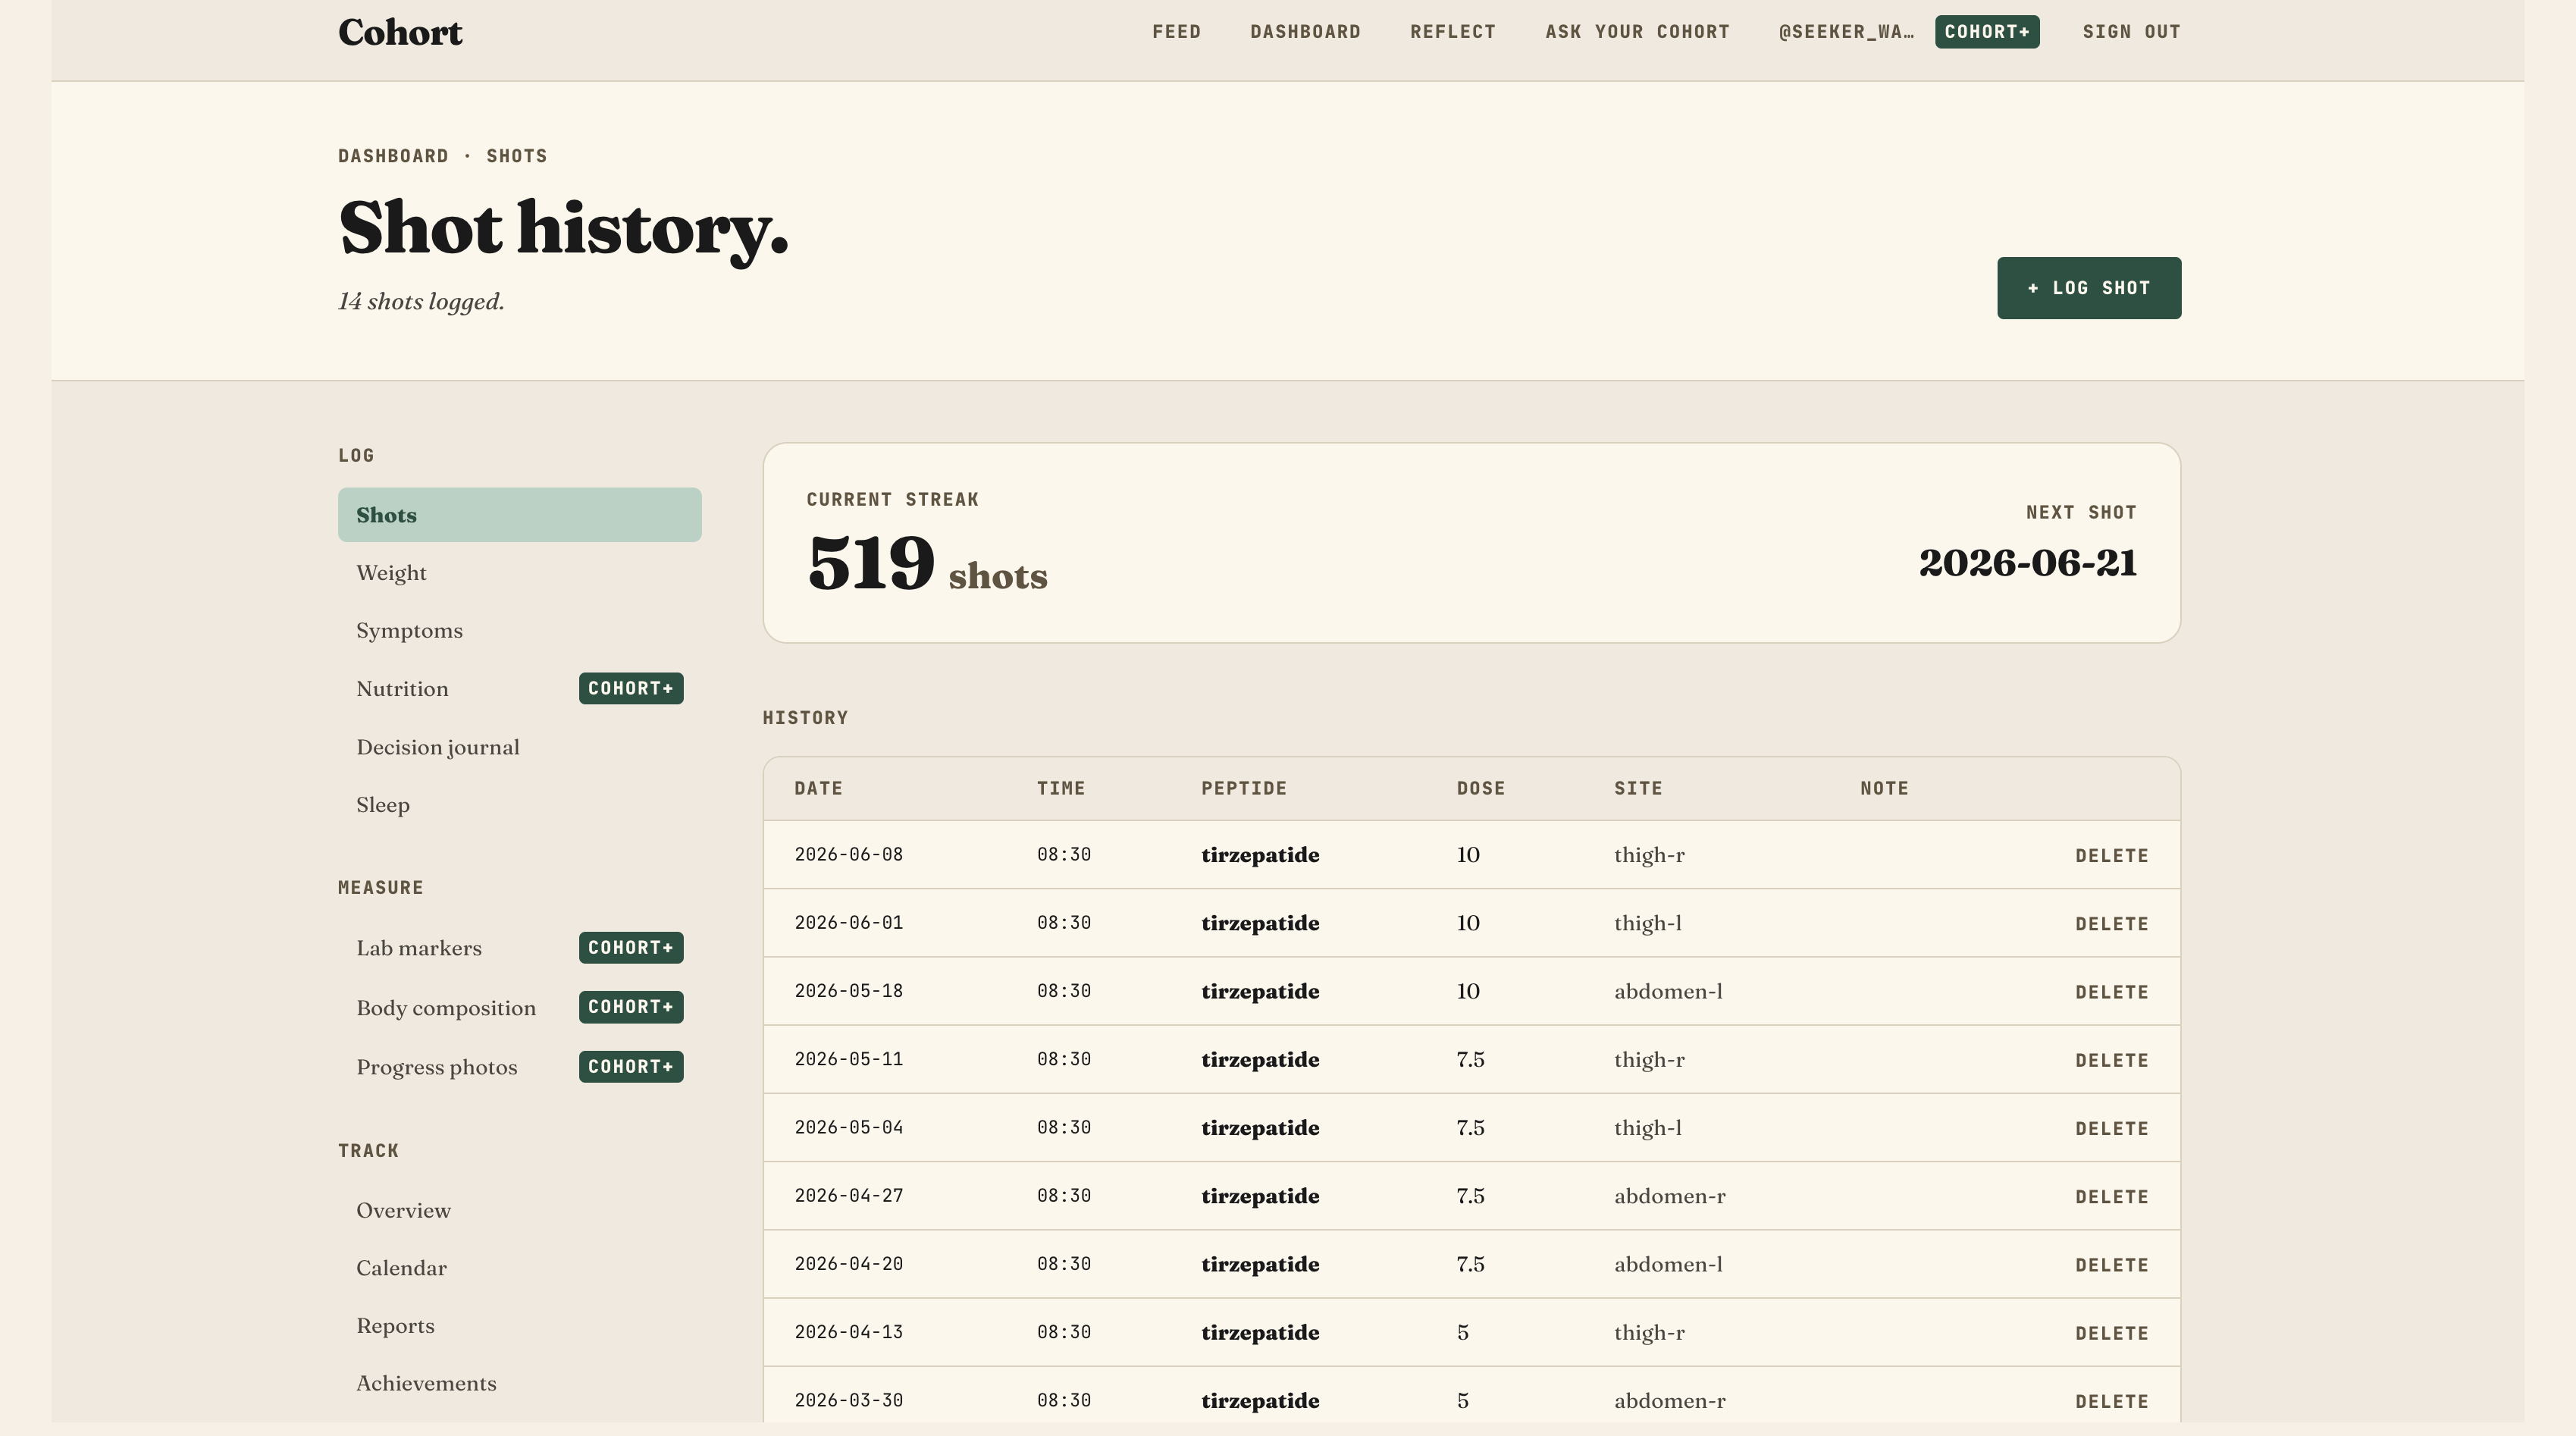The height and width of the screenshot is (1436, 2576).
Task: Click the Dashboard breadcrumb
Action: pos(393,156)
